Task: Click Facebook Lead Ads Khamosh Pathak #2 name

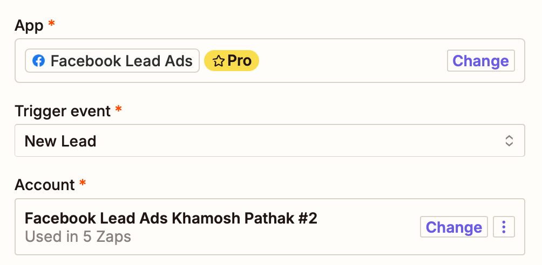Action: click(171, 218)
